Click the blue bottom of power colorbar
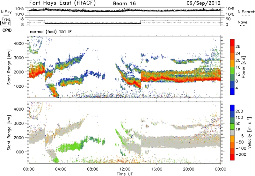This screenshot has height=176, width=255. coord(232,91)
